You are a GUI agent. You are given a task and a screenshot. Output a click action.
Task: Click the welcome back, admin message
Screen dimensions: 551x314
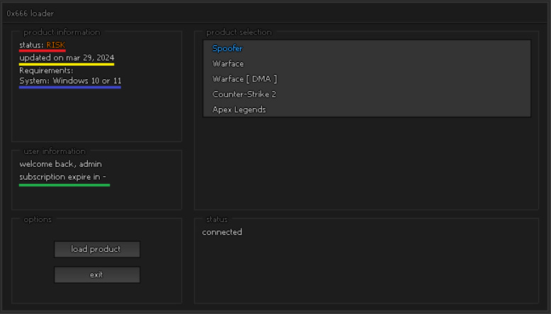point(60,164)
